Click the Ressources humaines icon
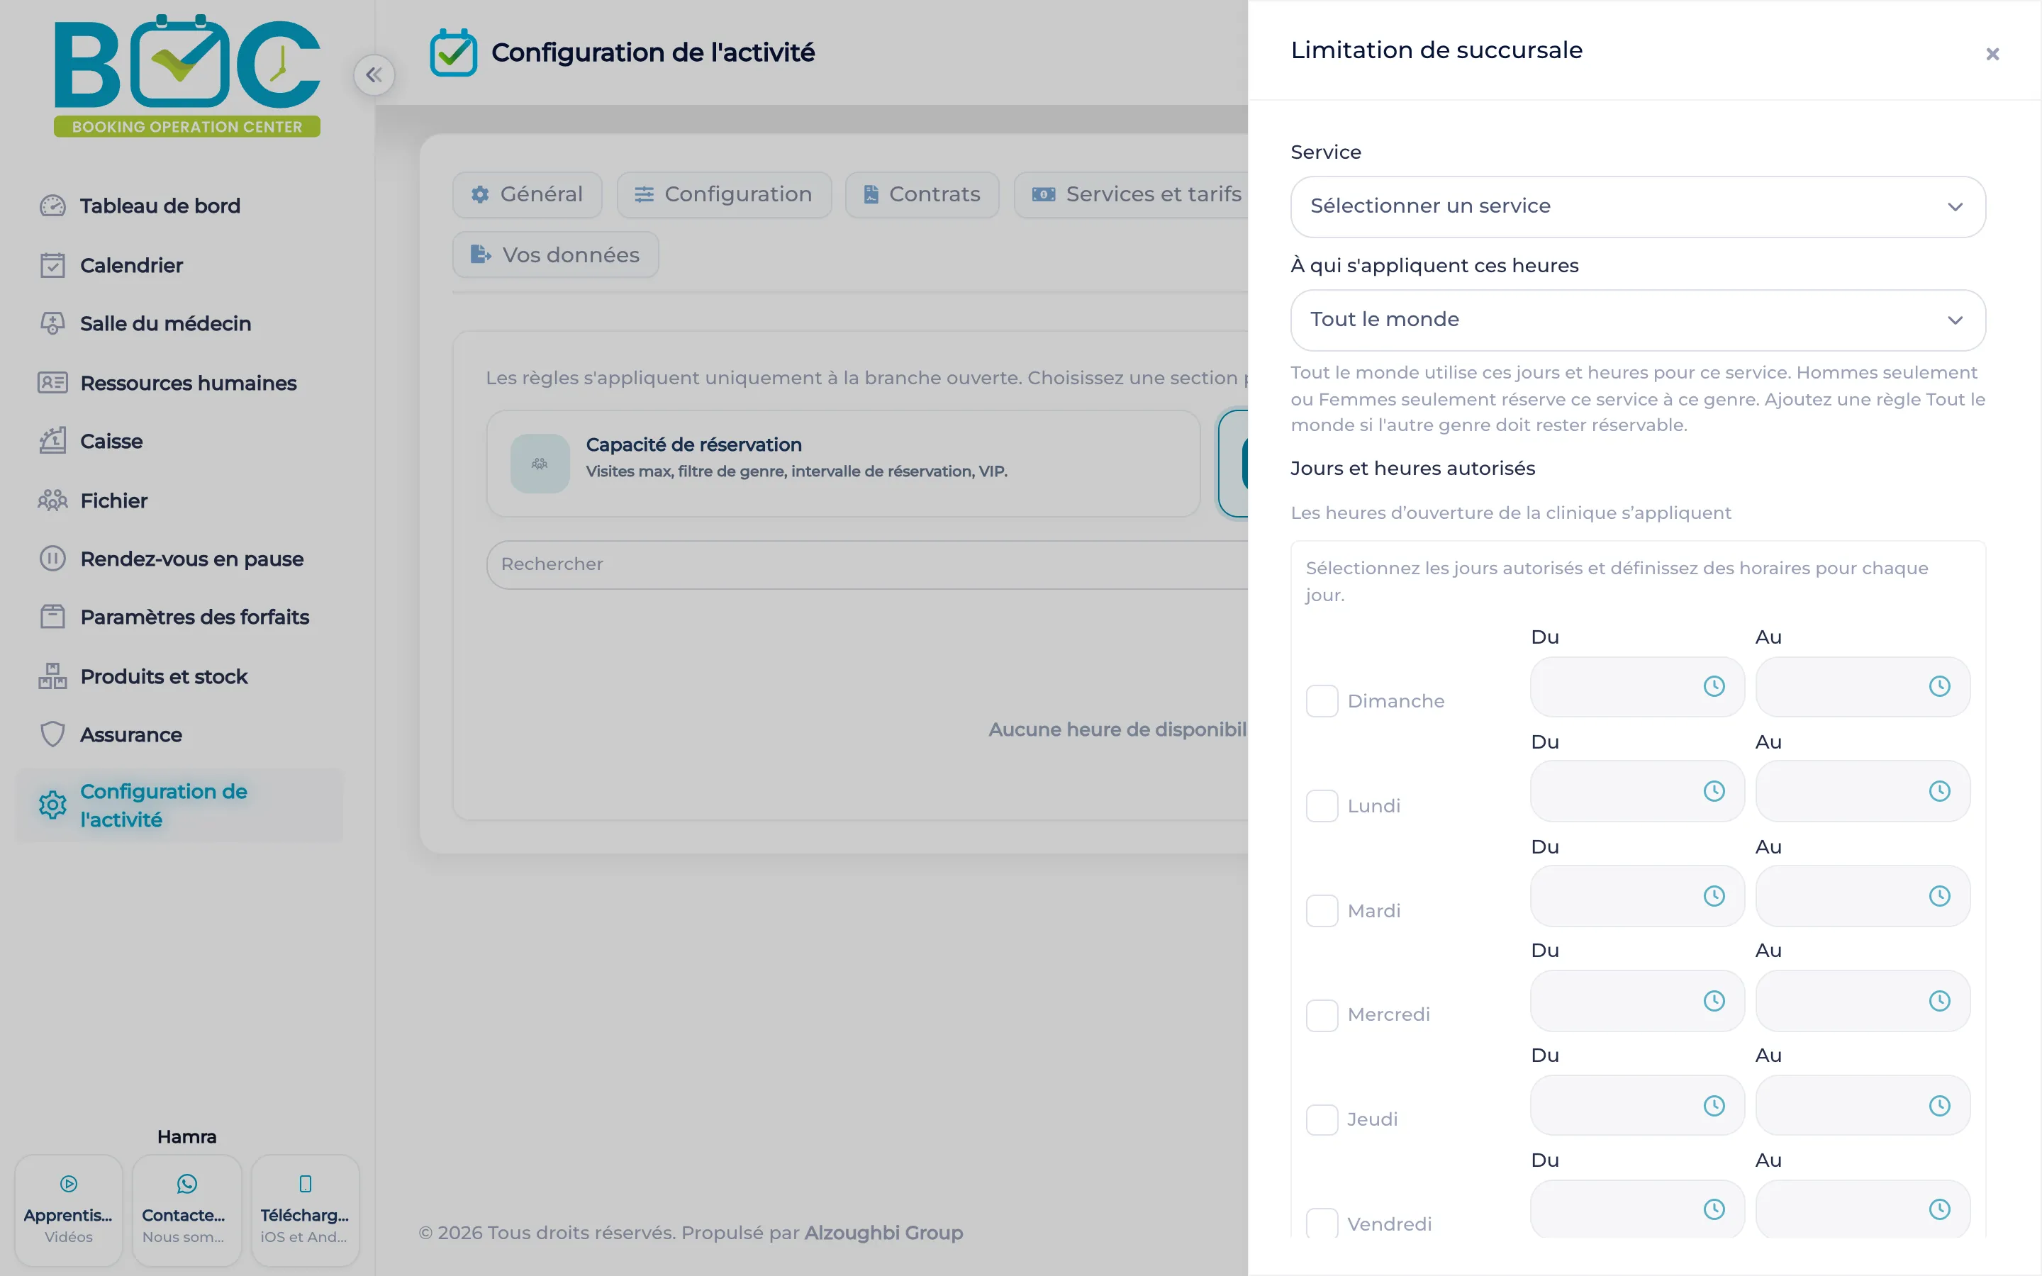This screenshot has width=2042, height=1276. 52,382
